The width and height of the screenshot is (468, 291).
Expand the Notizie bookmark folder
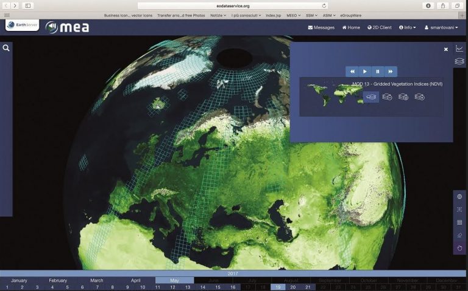point(218,15)
